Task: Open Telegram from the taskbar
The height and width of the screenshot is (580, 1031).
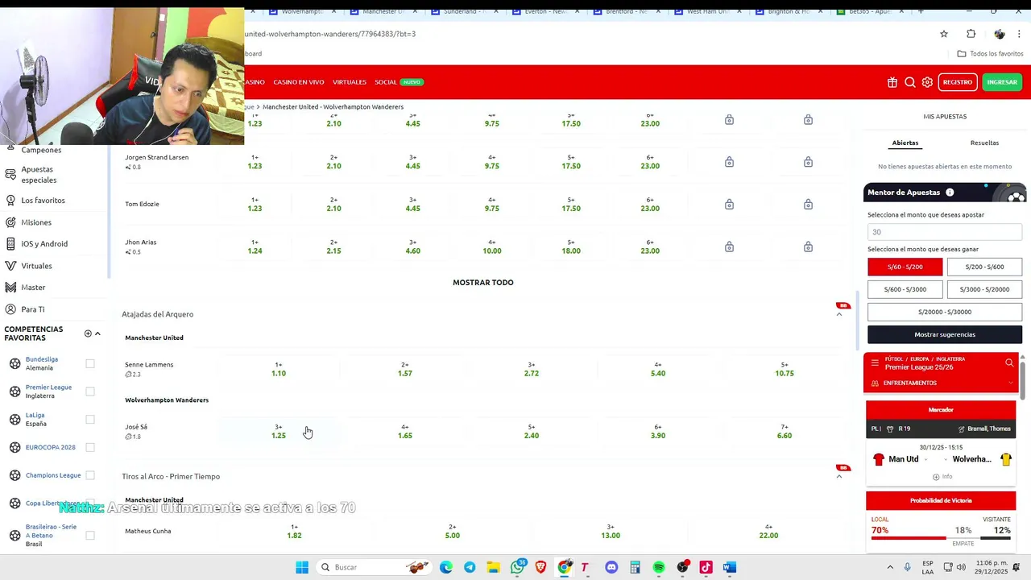Action: pyautogui.click(x=470, y=567)
